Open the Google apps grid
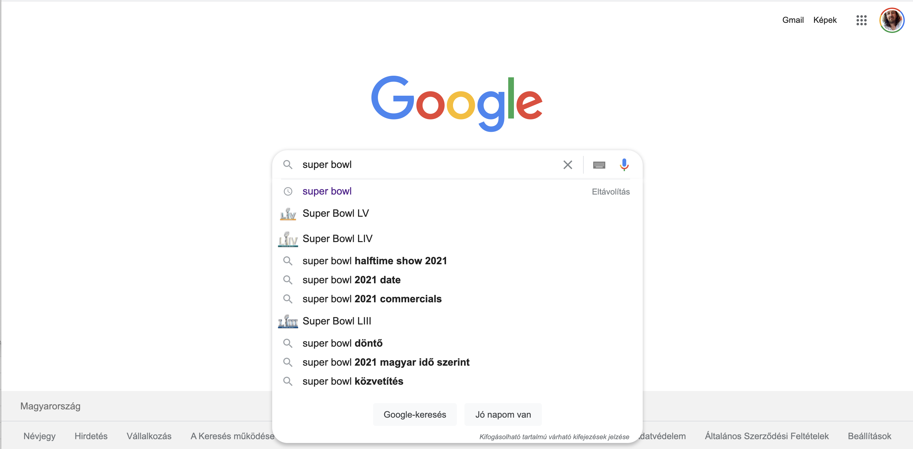913x449 pixels. point(861,20)
